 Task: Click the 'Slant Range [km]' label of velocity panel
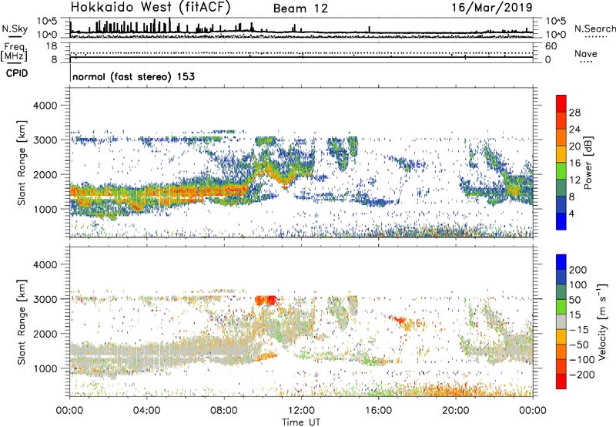(x=22, y=322)
